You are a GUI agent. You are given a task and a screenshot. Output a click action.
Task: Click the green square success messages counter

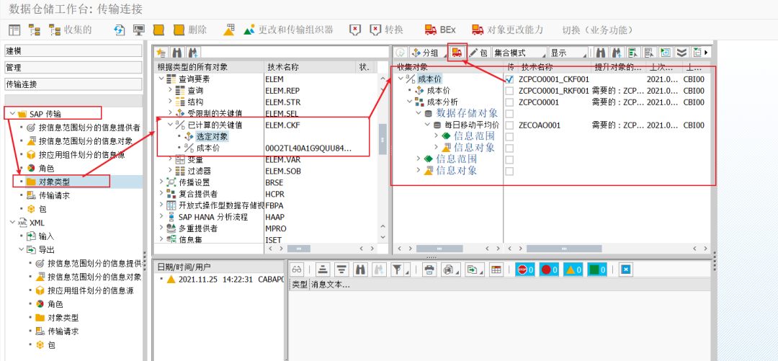coord(597,269)
